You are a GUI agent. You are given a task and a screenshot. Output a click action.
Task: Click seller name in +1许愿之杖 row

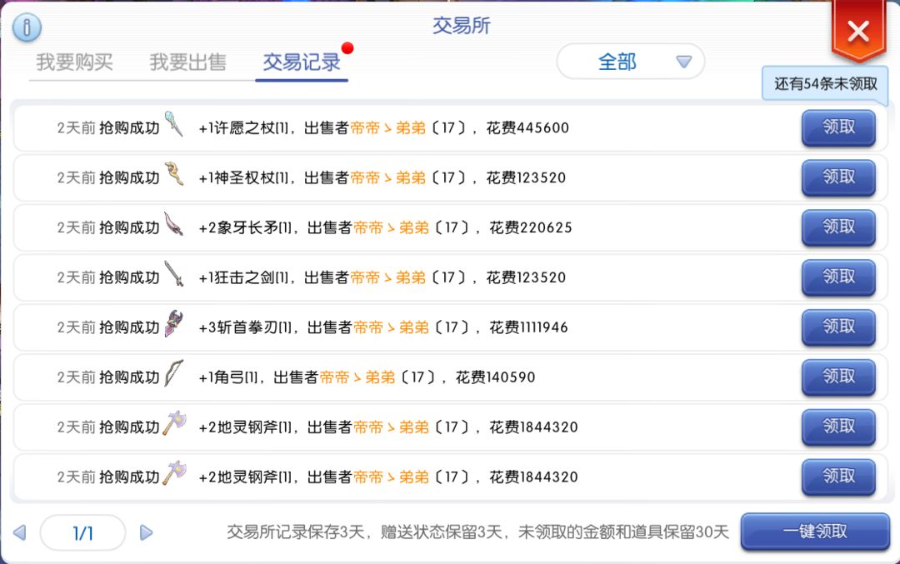click(388, 127)
